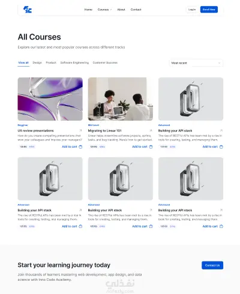
Task: Click the arrow icon on the bottom-middle course card
Action: tap(151, 210)
